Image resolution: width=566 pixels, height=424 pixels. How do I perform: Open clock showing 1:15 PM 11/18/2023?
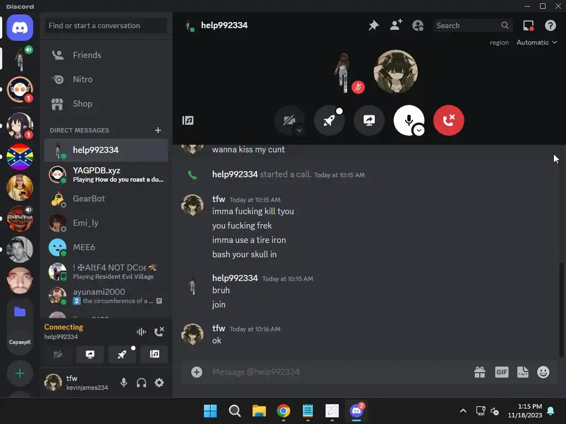pos(525,411)
